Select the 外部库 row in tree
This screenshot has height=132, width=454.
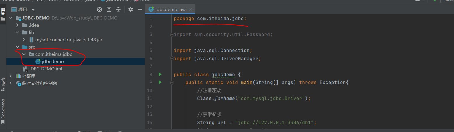pyautogui.click(x=76, y=76)
